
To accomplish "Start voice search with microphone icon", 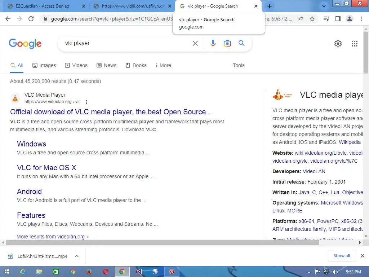I will [x=213, y=43].
